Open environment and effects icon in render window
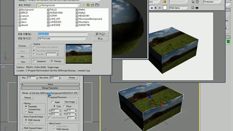The image size is (233, 131). pyautogui.click(x=193, y=2)
